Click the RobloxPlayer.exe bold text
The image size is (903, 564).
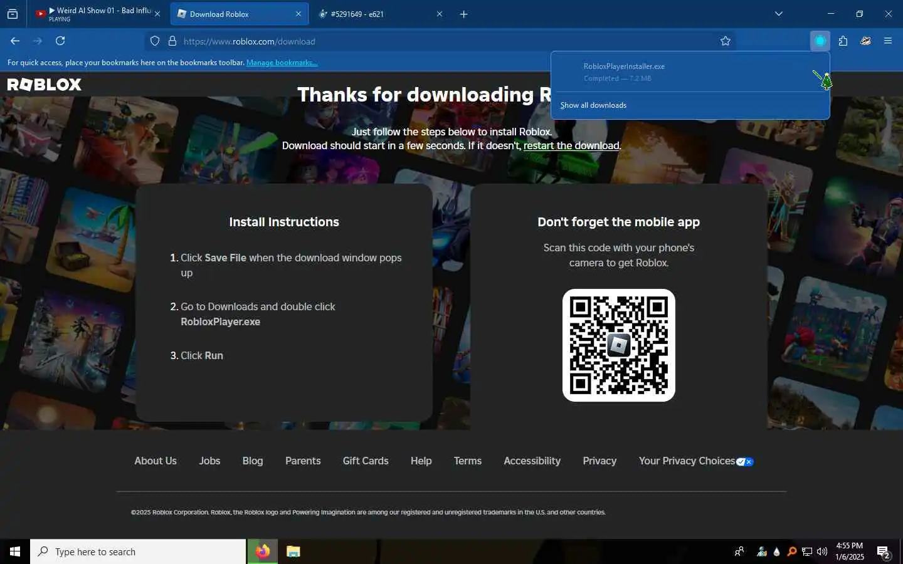(220, 321)
